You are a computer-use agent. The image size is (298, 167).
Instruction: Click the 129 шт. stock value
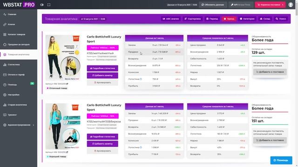coord(258,52)
